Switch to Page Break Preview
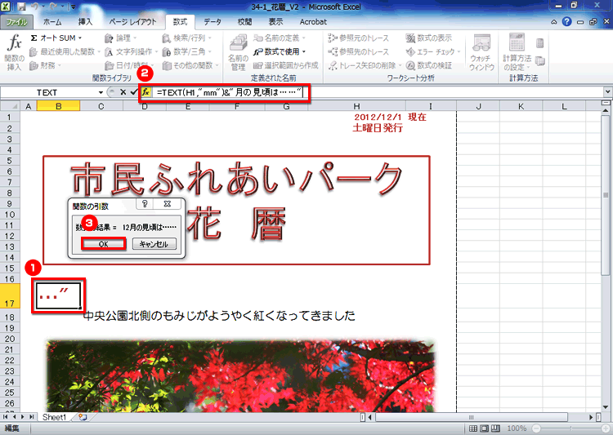The width and height of the screenshot is (613, 435). (496, 428)
